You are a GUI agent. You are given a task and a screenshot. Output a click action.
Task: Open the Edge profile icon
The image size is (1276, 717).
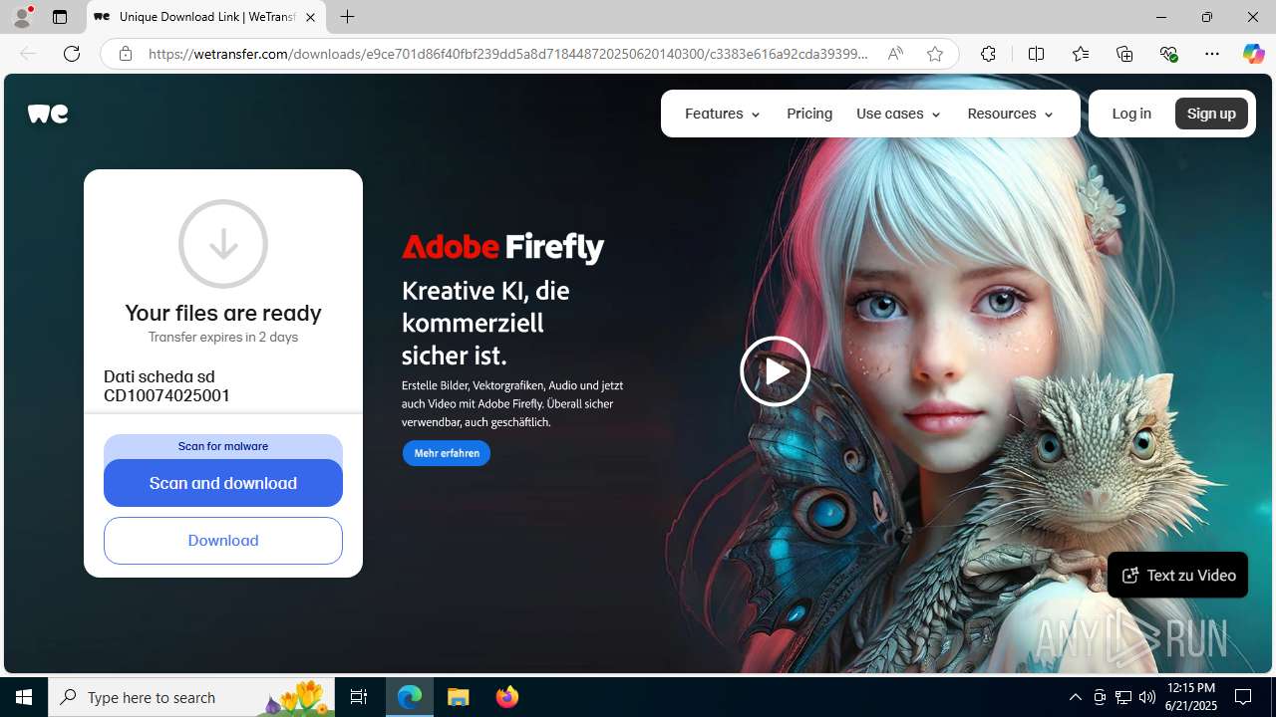tap(22, 17)
